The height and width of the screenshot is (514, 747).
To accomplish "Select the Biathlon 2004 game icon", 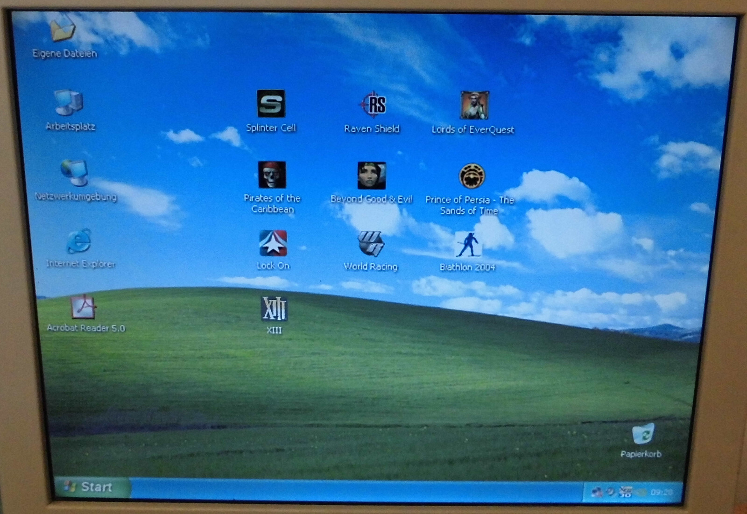I will pos(468,245).
